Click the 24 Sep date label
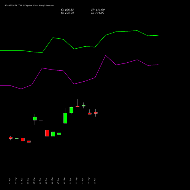Screen dimensions: 190x190 (89, 181)
